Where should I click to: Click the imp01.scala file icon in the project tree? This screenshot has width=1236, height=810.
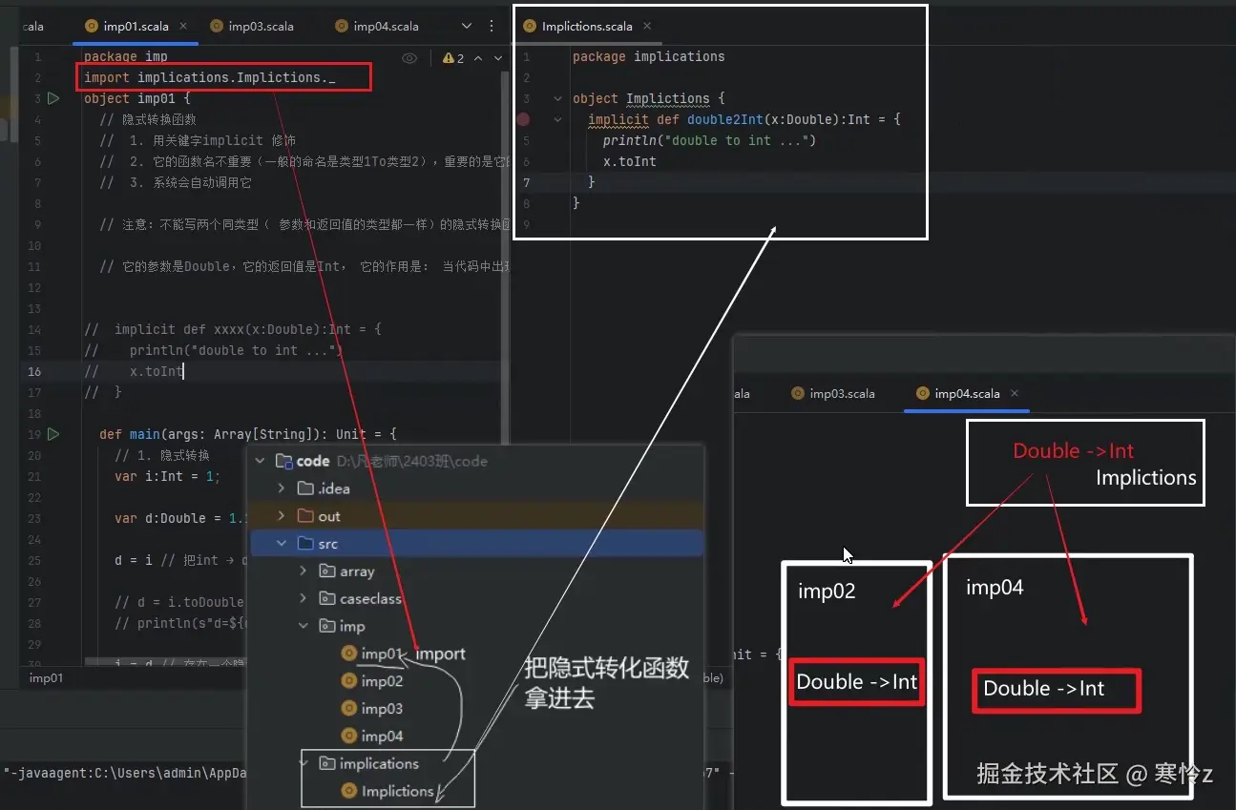(349, 654)
